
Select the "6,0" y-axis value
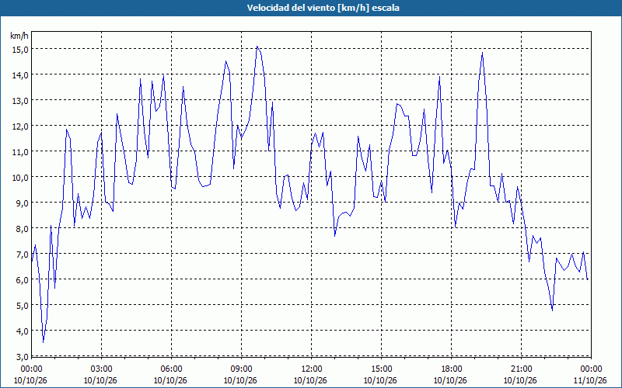(x=23, y=279)
